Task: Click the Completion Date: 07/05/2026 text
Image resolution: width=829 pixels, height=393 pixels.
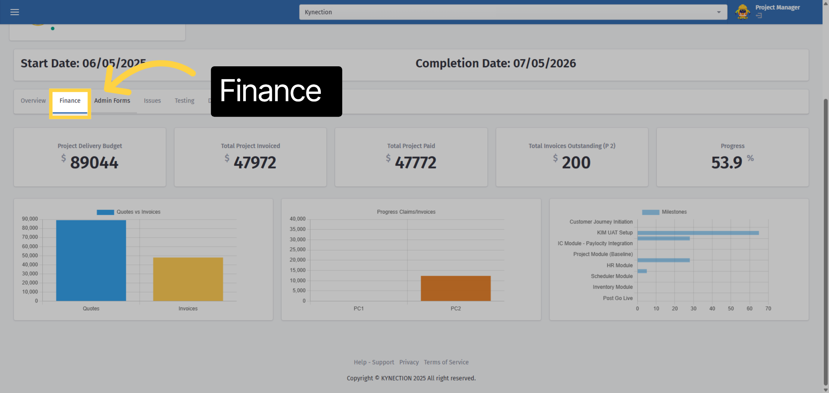Action: 495,63
